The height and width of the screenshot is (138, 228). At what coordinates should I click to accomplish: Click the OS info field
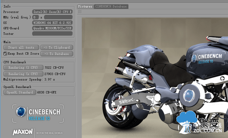click(x=52, y=23)
